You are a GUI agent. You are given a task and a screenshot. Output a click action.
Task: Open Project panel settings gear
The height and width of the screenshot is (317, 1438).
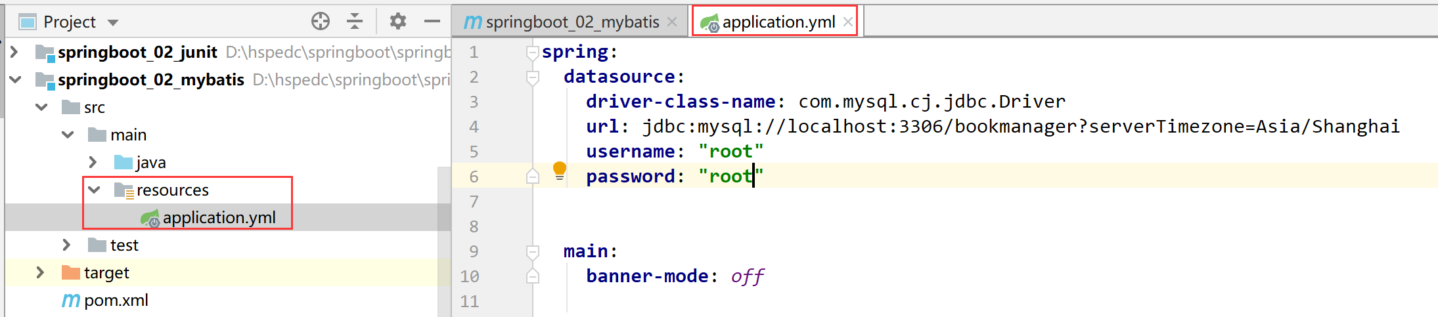pyautogui.click(x=398, y=22)
